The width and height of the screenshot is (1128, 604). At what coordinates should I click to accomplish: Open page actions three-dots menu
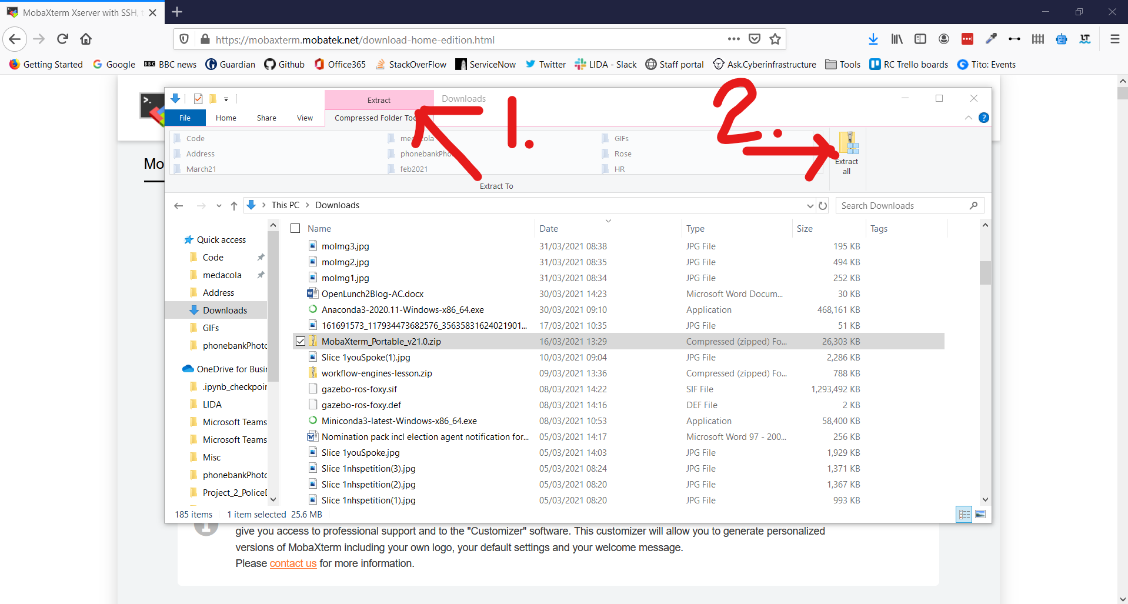[733, 39]
